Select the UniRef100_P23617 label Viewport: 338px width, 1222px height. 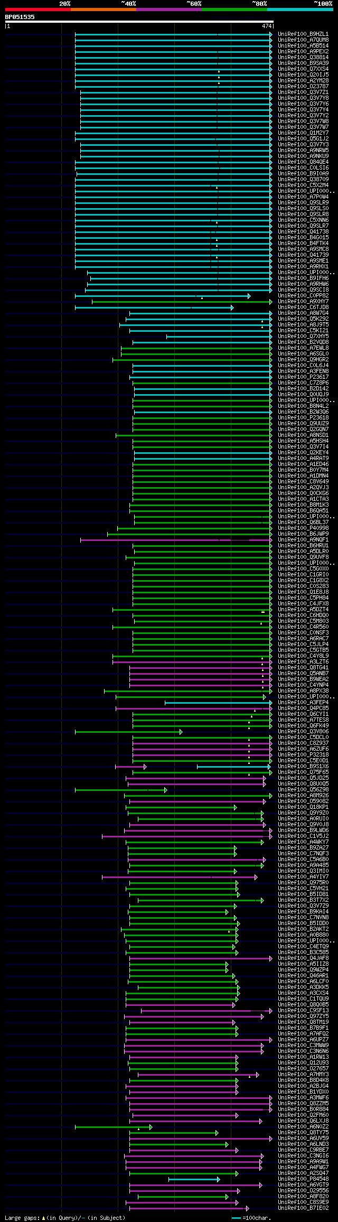pyautogui.click(x=303, y=377)
